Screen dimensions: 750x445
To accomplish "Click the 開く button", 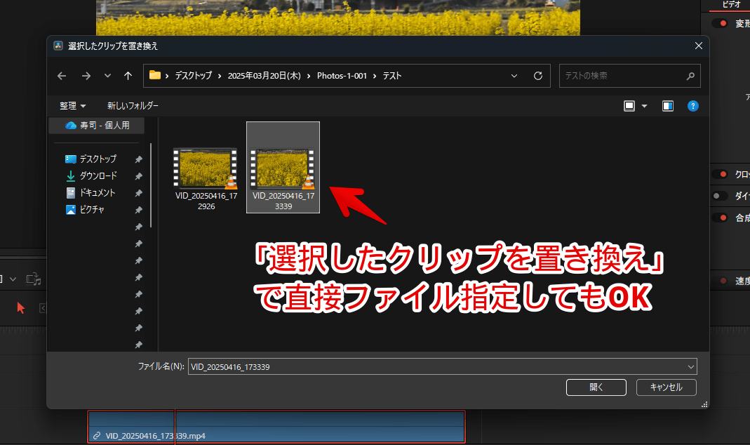I will click(x=596, y=387).
